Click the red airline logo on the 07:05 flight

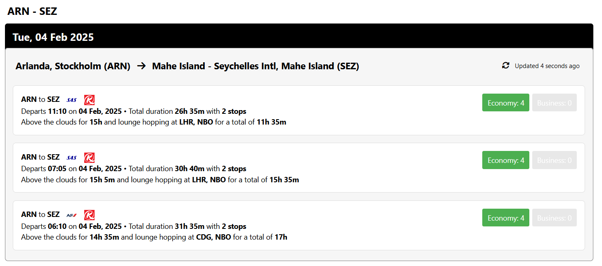point(89,158)
